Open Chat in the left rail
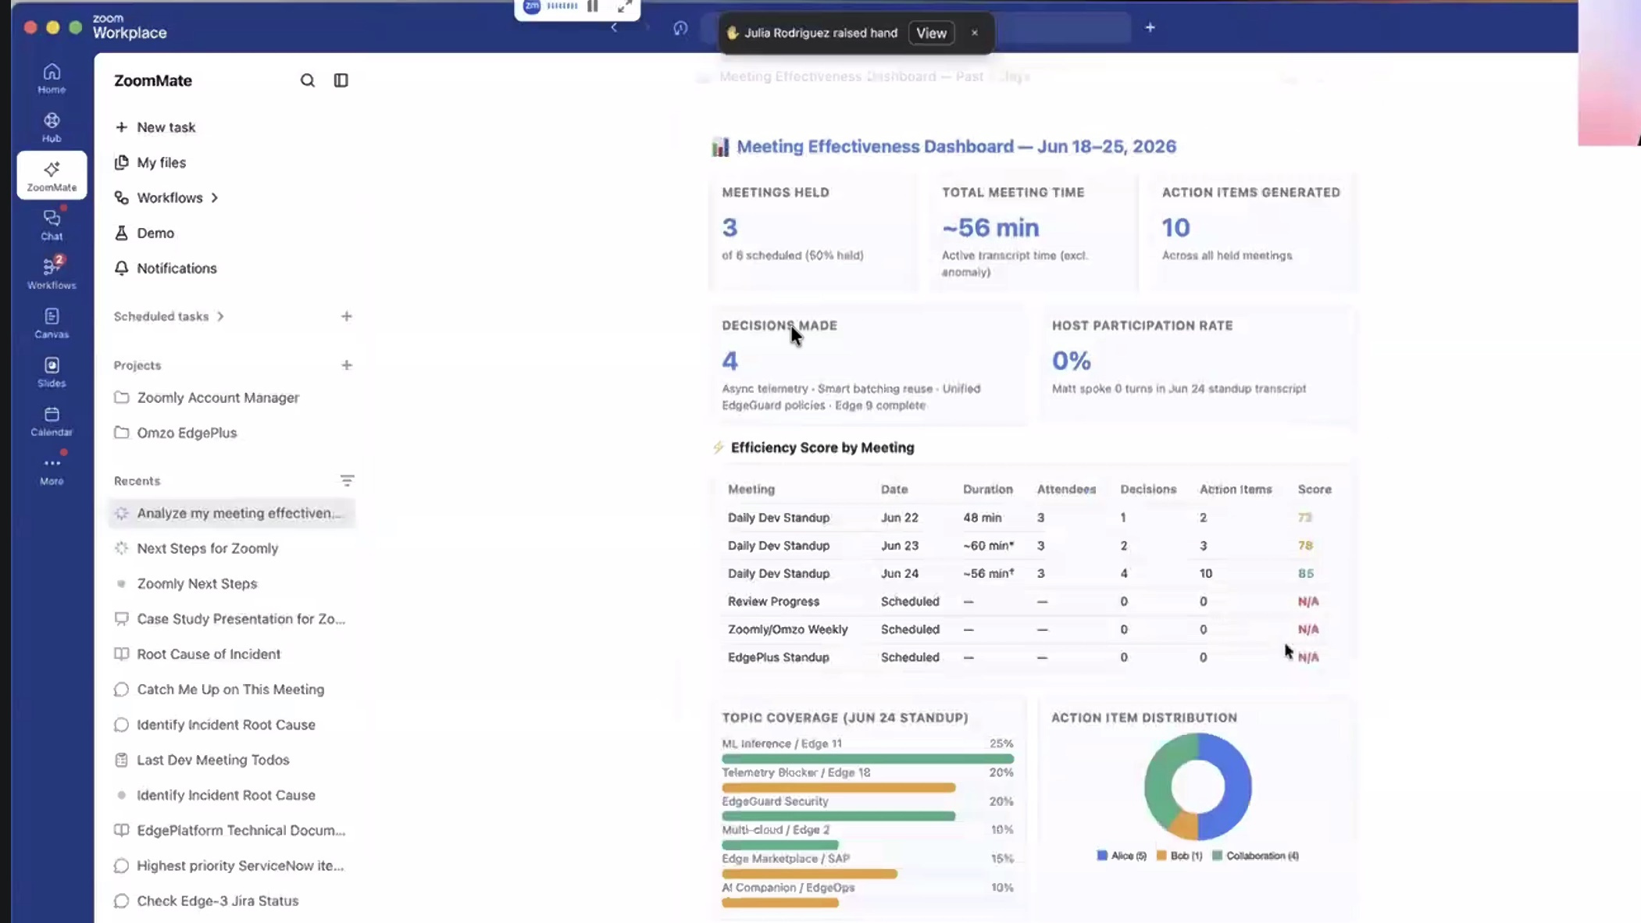The height and width of the screenshot is (923, 1641). click(x=52, y=225)
